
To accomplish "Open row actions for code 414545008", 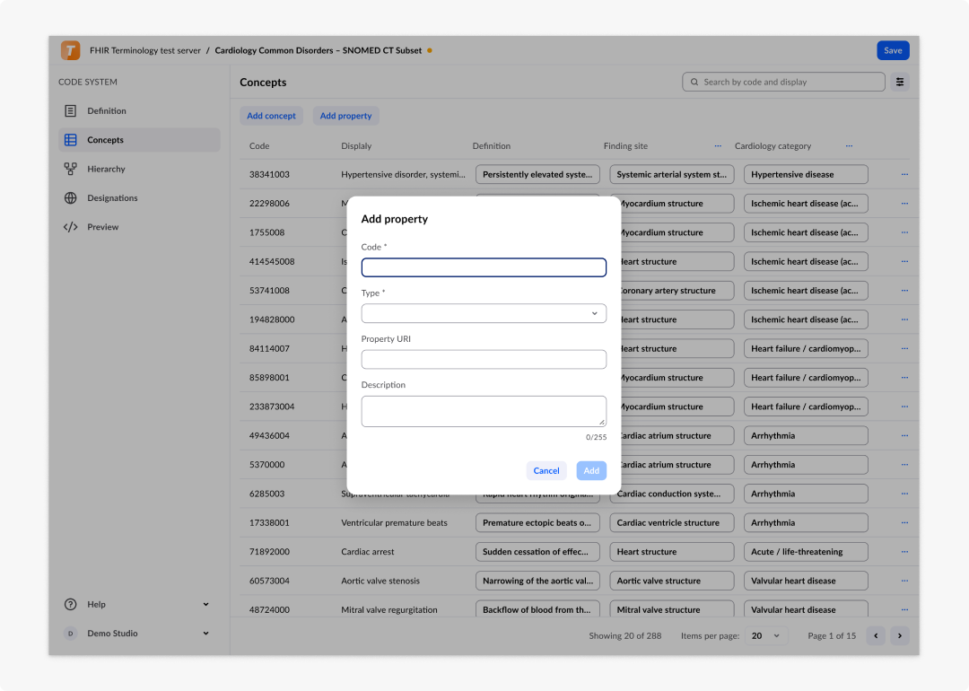I will 904,261.
